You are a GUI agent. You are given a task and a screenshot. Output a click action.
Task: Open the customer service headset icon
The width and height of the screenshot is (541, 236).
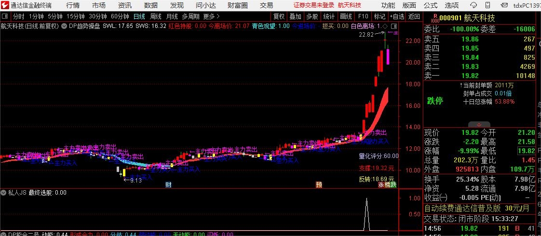pyautogui.click(x=473, y=5)
